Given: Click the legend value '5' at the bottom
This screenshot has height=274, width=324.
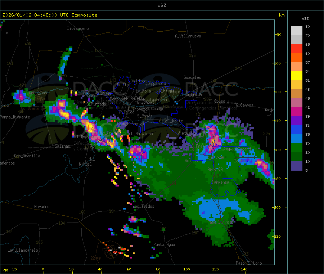Looking at the screenshot, I should tap(306, 170).
